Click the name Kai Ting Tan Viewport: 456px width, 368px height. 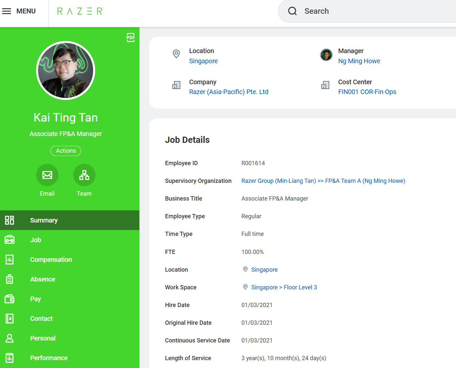pos(66,118)
